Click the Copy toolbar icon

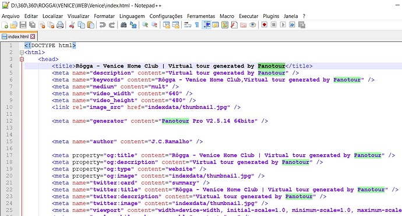pyautogui.click(x=81, y=25)
